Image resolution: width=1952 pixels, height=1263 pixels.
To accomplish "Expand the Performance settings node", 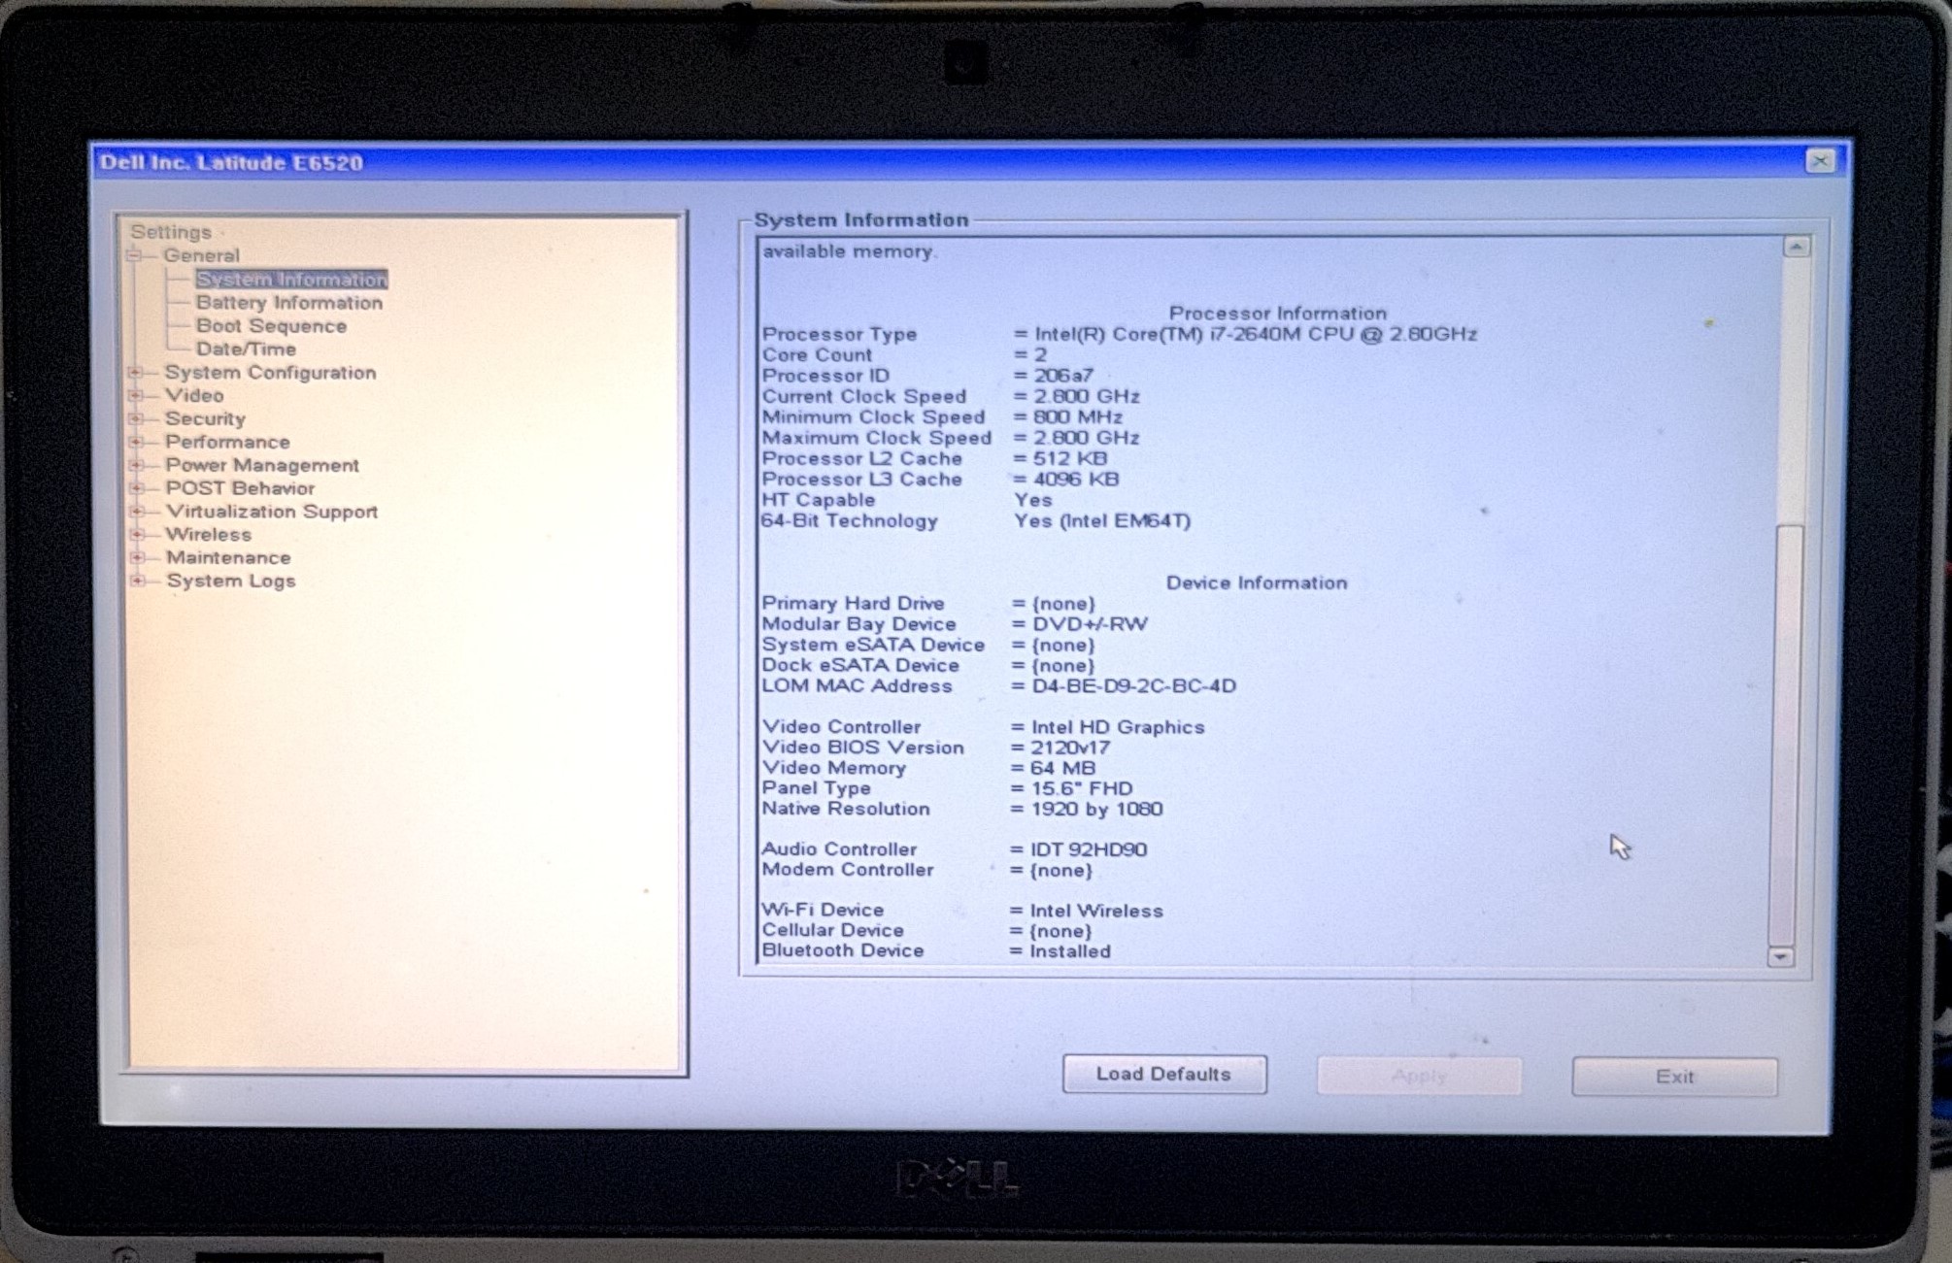I will click(x=136, y=443).
